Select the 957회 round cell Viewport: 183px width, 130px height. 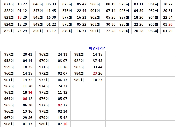pyautogui.click(x=9, y=54)
